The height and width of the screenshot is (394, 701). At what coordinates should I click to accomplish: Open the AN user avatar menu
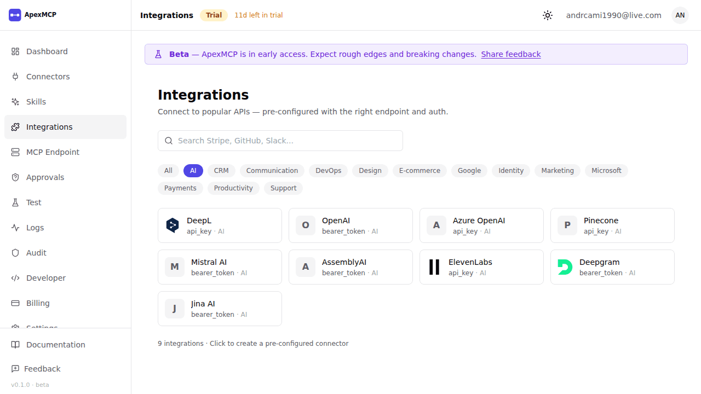[x=680, y=15]
